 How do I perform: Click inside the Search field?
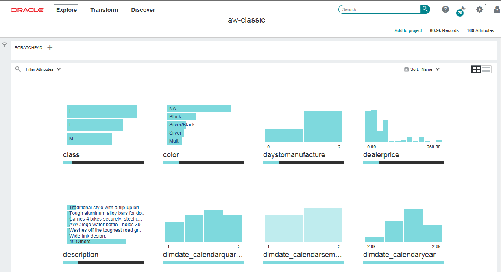[x=378, y=9]
